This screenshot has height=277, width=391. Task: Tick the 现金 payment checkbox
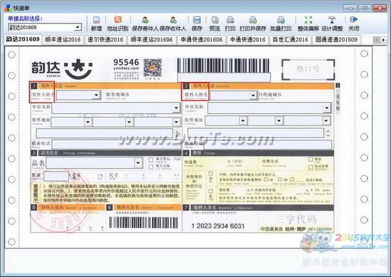tap(310, 159)
